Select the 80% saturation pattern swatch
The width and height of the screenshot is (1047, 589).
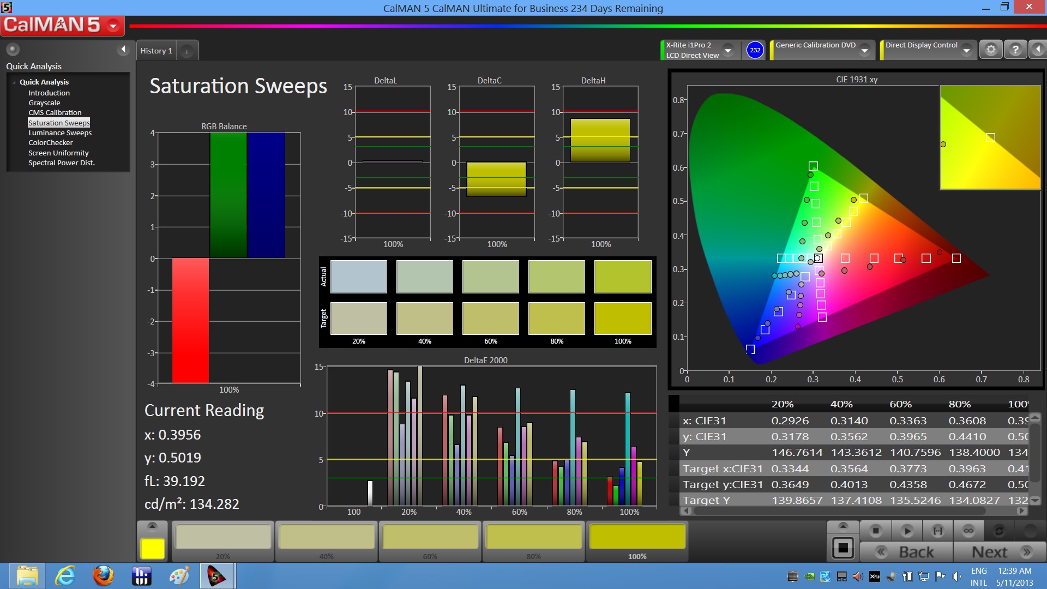coord(534,541)
